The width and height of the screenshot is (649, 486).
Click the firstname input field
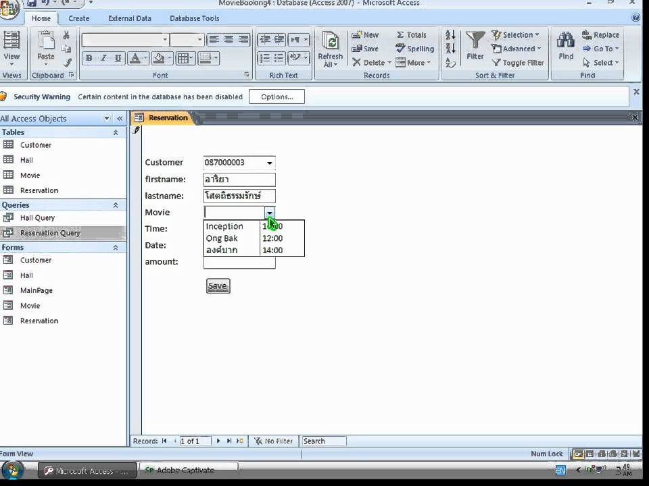239,180
